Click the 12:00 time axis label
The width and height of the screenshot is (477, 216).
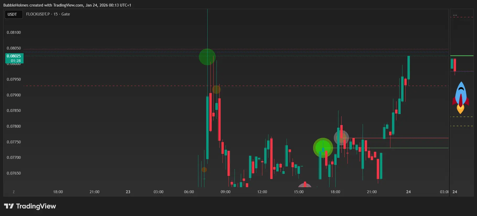tap(262, 192)
